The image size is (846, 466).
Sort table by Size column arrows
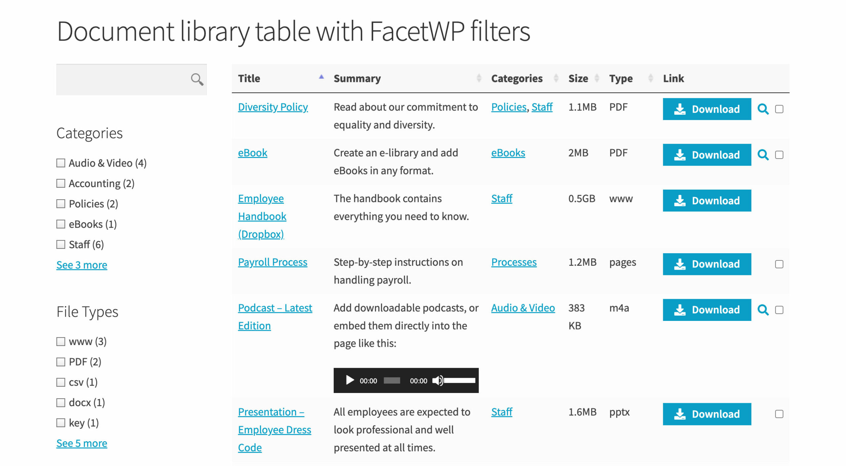(596, 78)
